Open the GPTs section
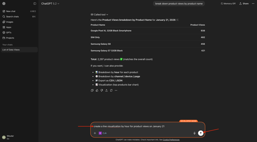 (19, 32)
